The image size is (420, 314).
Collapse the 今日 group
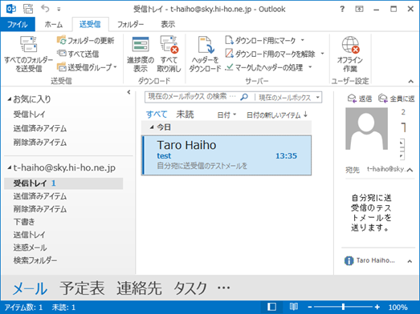click(152, 127)
